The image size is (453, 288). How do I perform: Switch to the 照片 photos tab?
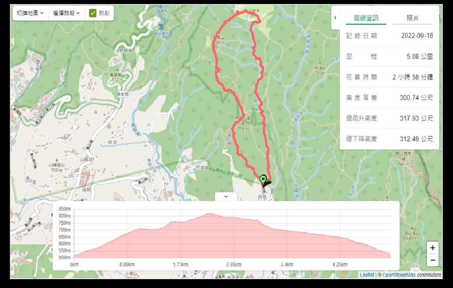pyautogui.click(x=413, y=18)
